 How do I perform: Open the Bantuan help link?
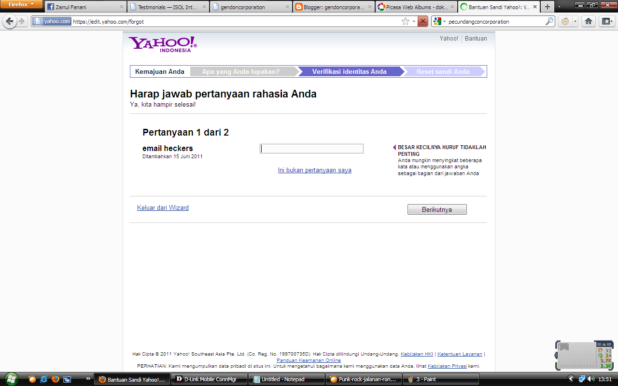pyautogui.click(x=476, y=39)
